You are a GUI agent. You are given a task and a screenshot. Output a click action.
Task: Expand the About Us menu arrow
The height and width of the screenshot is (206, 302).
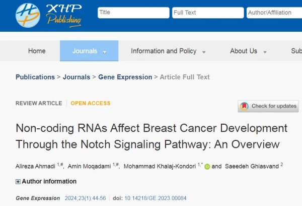[265, 52]
